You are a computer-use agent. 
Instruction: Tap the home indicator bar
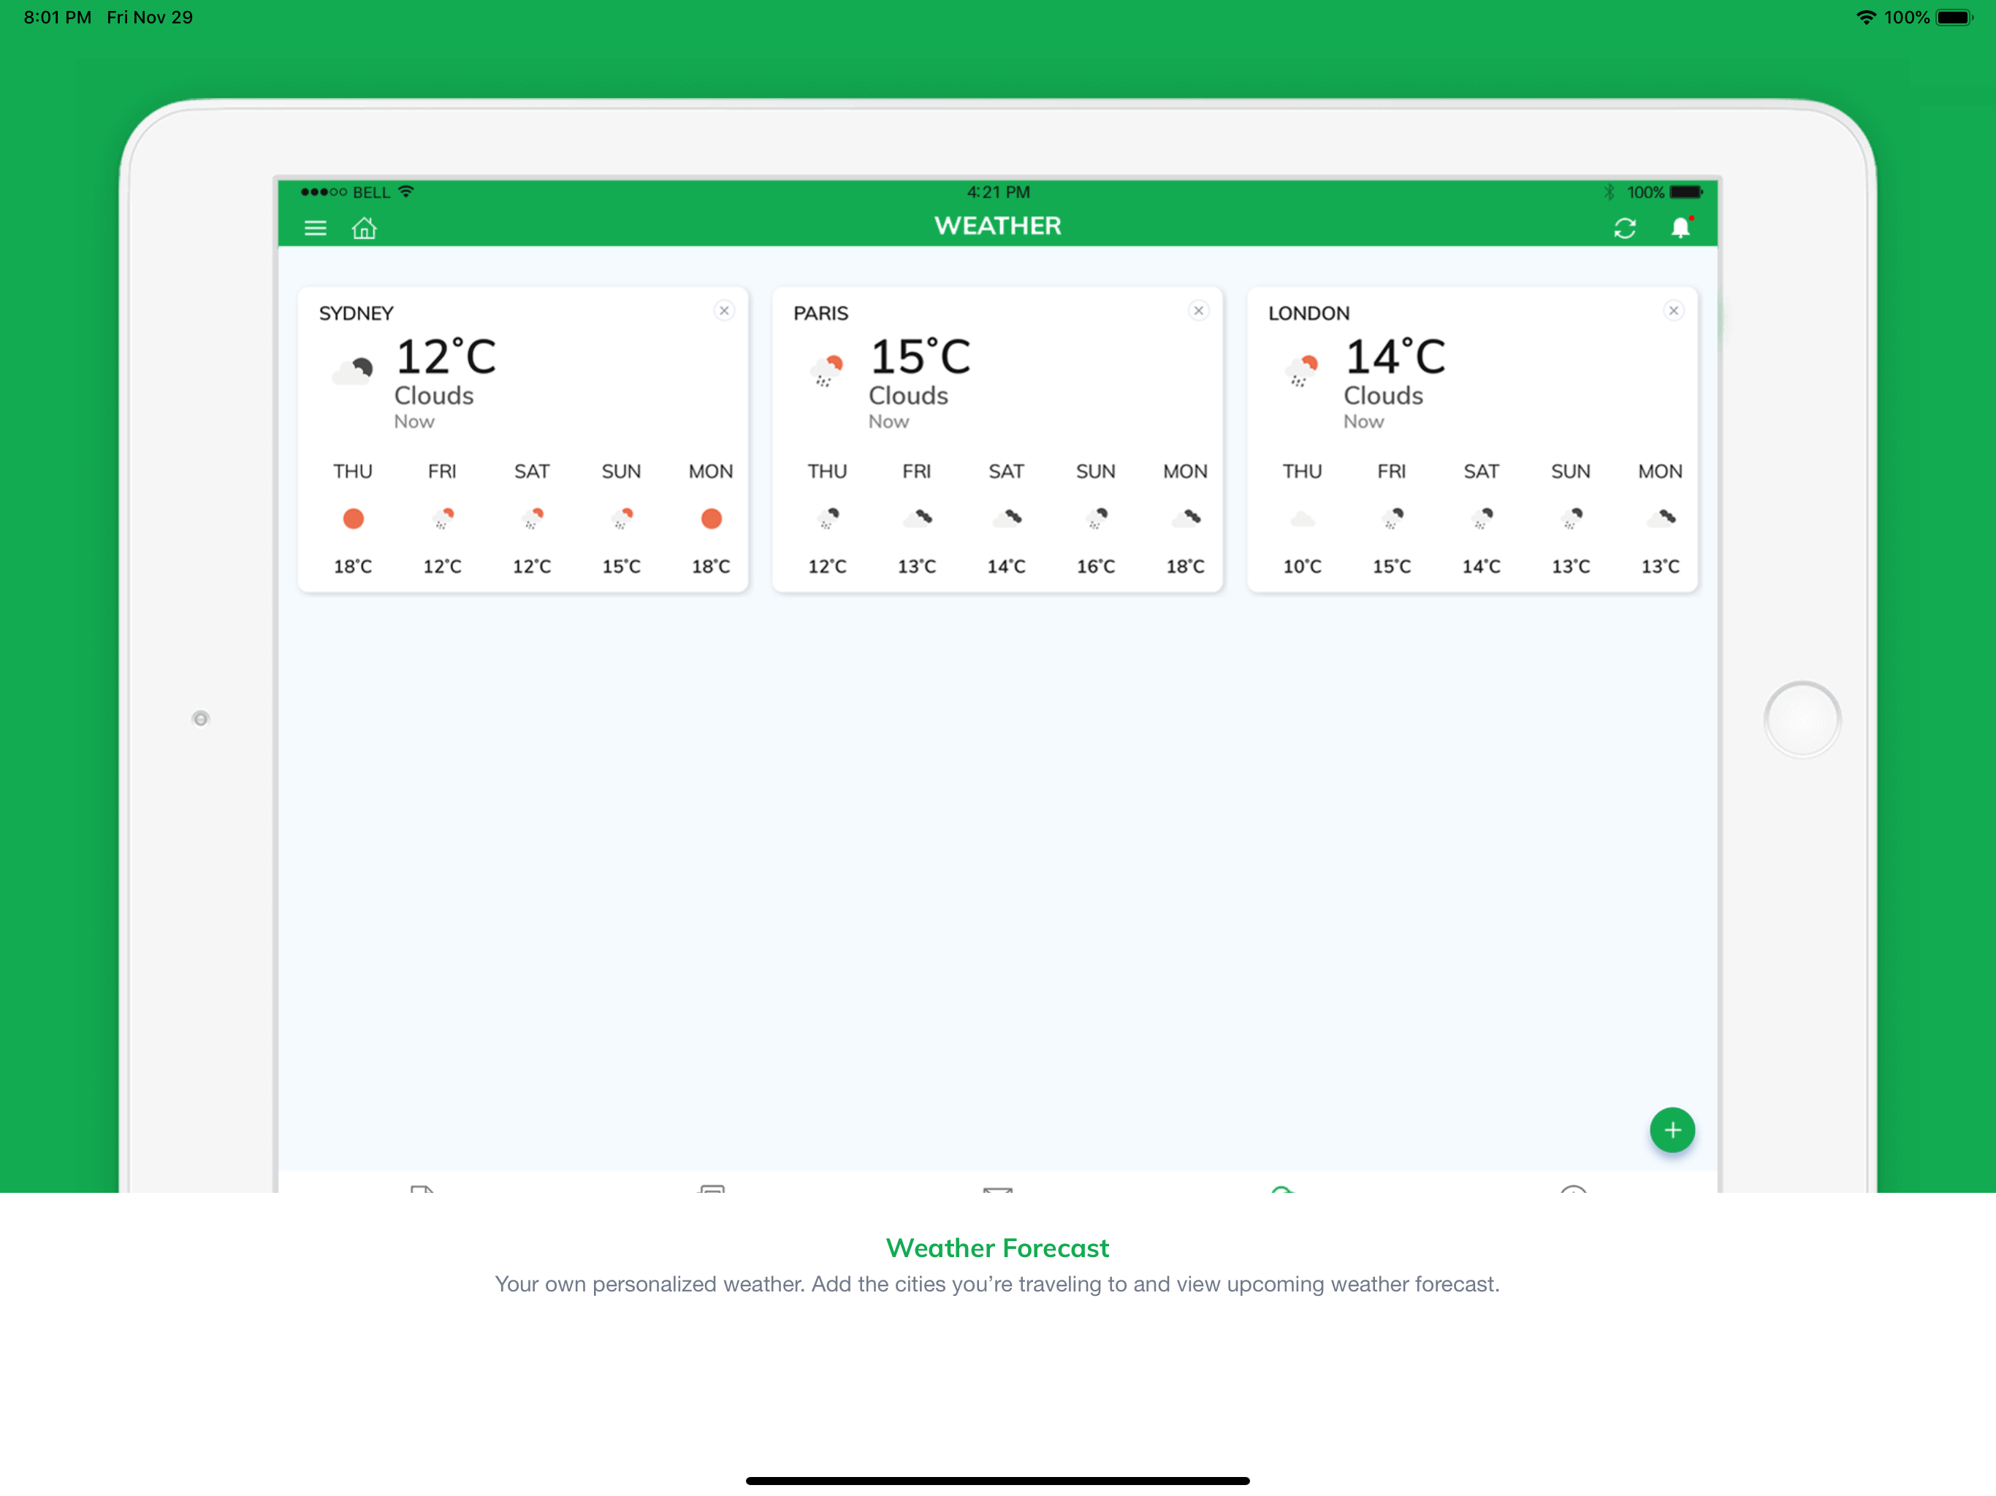pos(998,1481)
